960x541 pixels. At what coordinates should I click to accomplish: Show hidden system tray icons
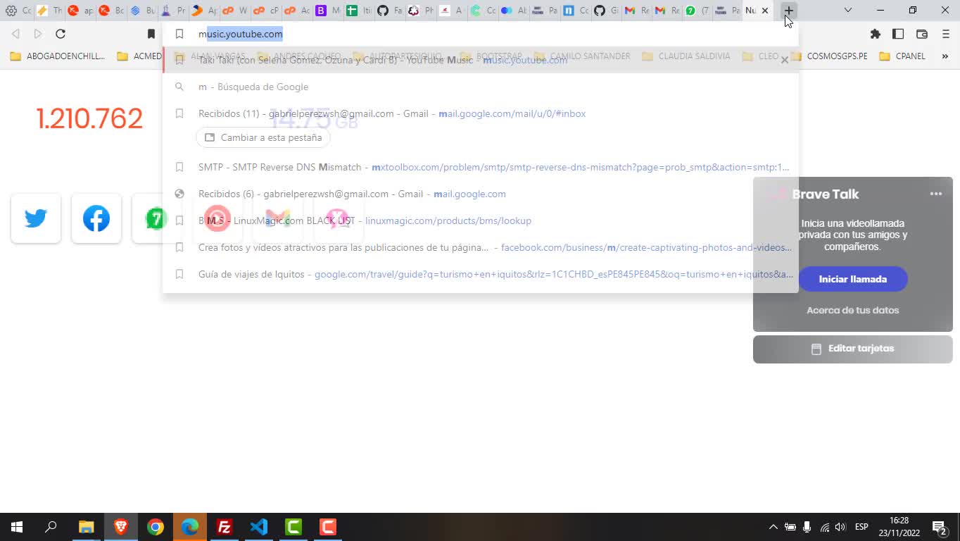coord(773,527)
